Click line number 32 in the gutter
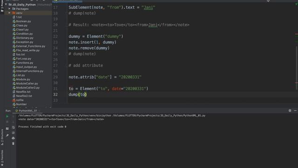The image size is (298, 168). click(55, 94)
